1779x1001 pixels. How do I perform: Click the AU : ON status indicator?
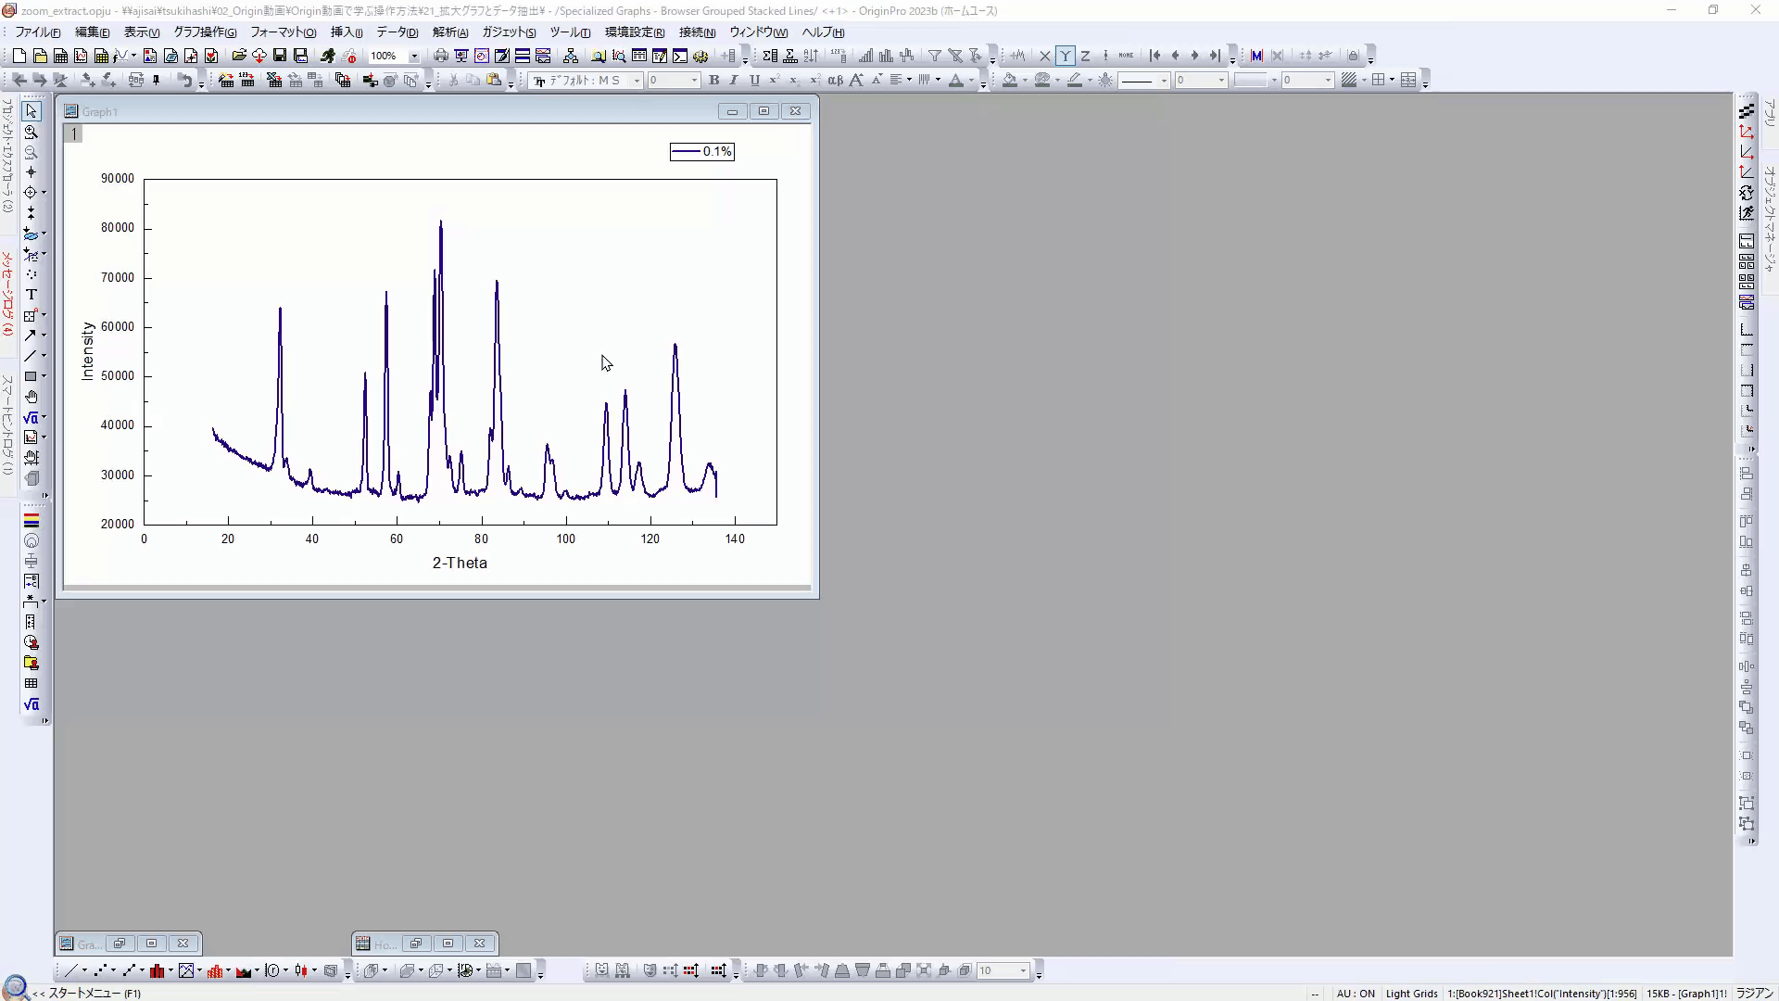pyautogui.click(x=1356, y=994)
